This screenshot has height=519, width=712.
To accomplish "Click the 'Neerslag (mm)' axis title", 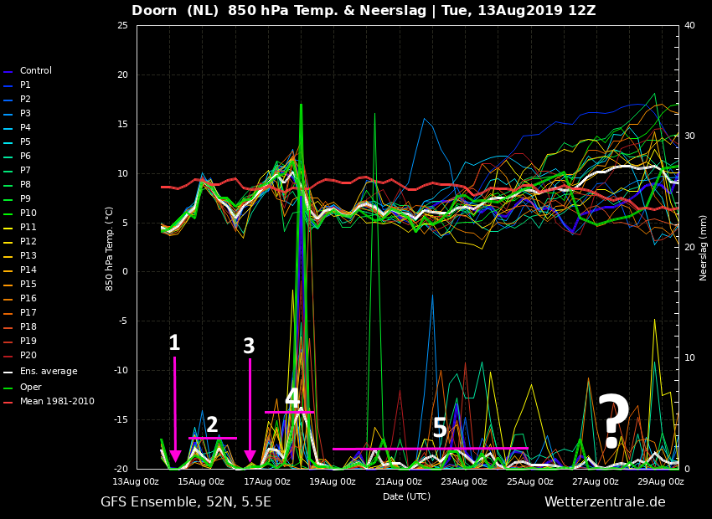I will tap(704, 248).
